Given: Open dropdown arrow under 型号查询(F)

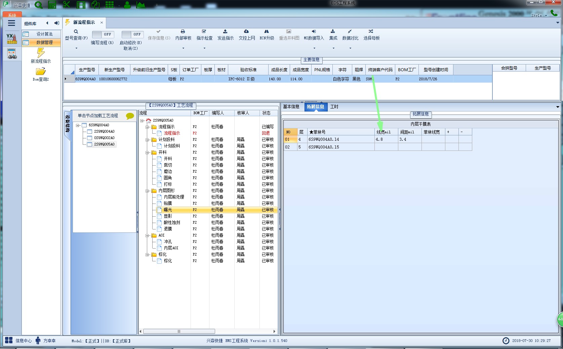Looking at the screenshot, I should [x=76, y=48].
